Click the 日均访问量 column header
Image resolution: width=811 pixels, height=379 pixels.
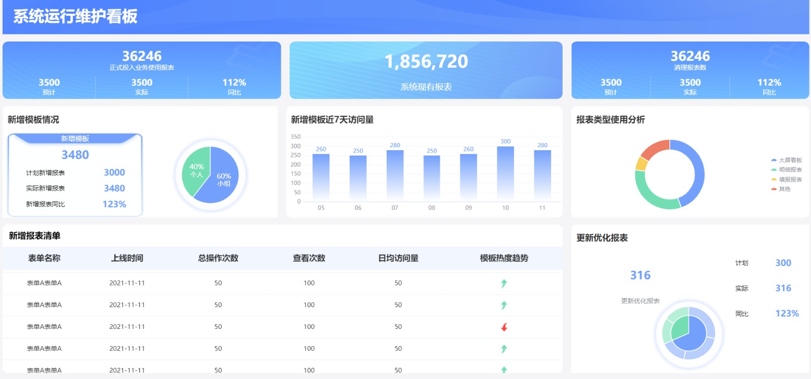click(x=398, y=258)
